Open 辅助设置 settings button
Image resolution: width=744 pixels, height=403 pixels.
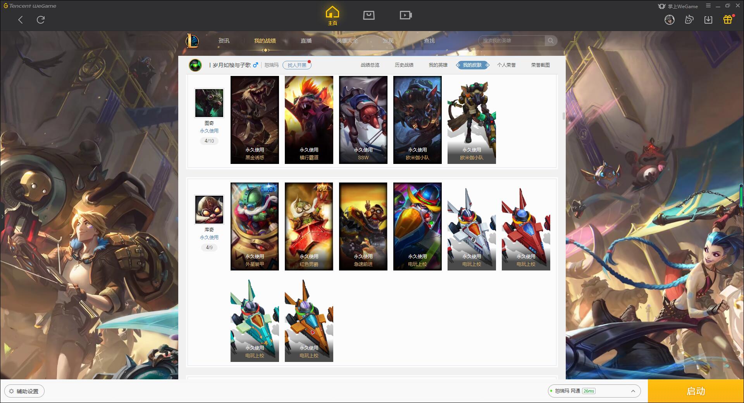click(24, 391)
